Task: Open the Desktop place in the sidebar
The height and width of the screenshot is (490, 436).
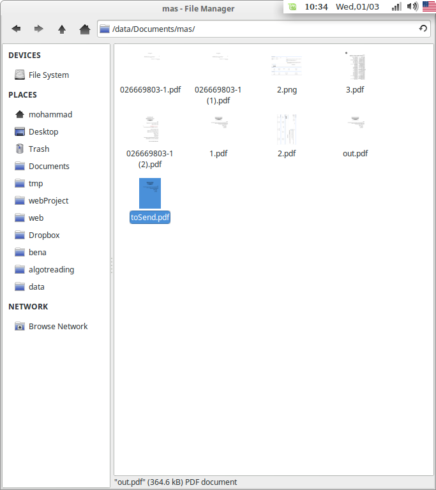Action: click(43, 132)
